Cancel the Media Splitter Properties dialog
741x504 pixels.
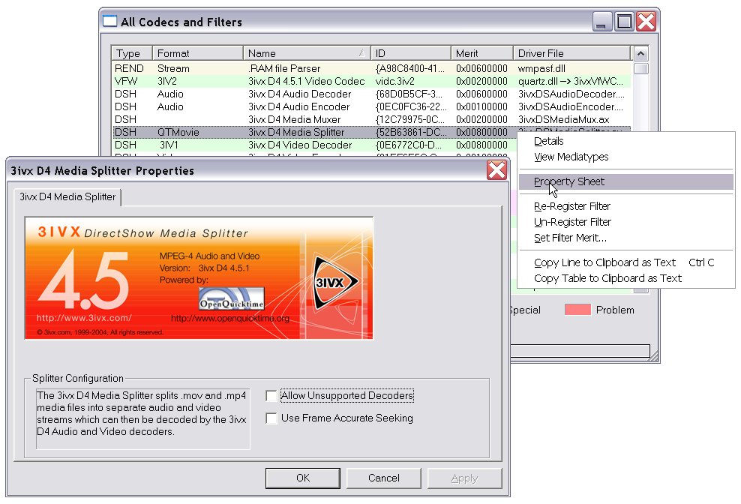coord(384,478)
